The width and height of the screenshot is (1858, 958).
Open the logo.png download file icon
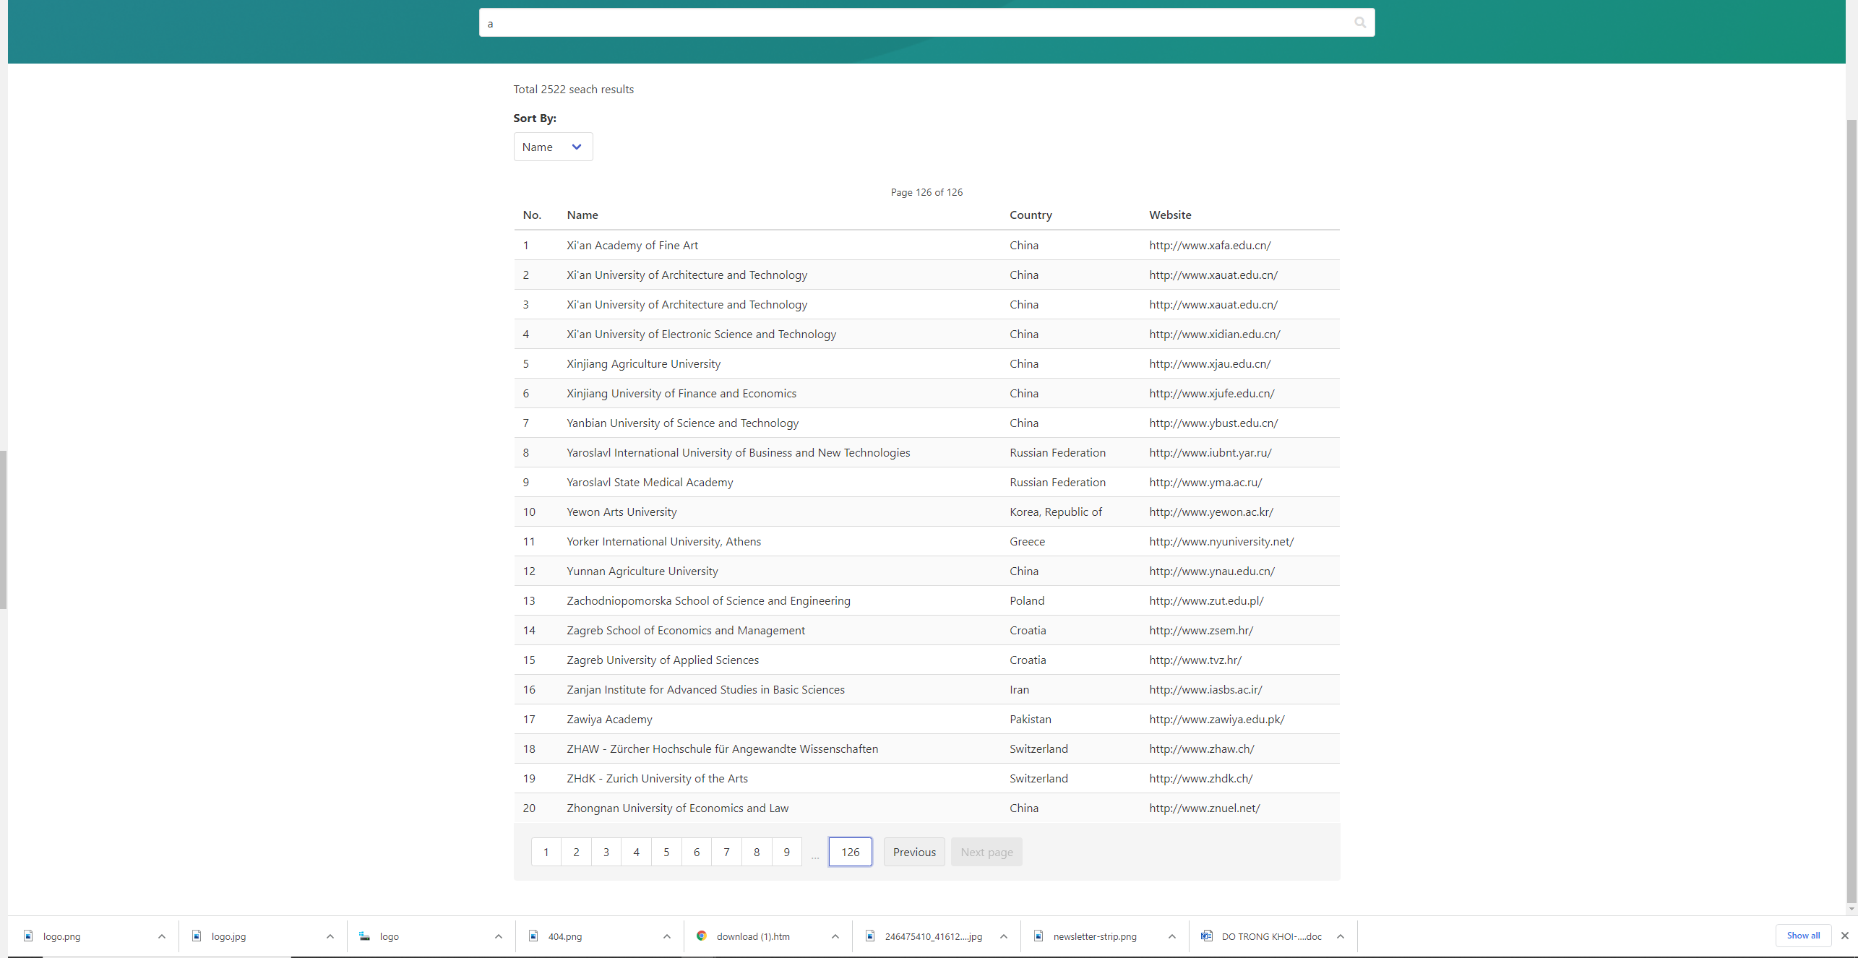[28, 936]
